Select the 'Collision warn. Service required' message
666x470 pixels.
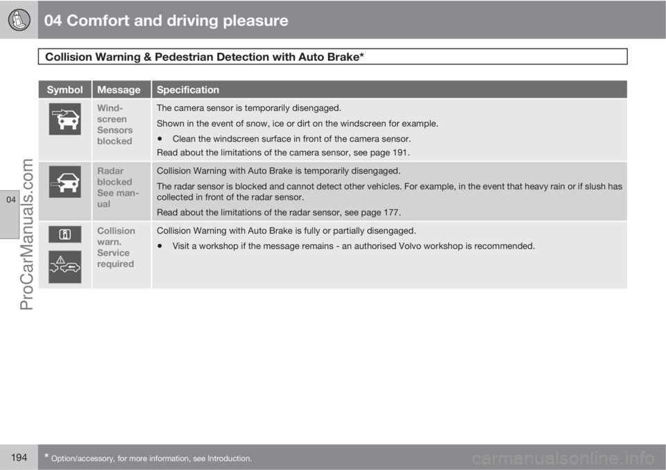coord(116,247)
